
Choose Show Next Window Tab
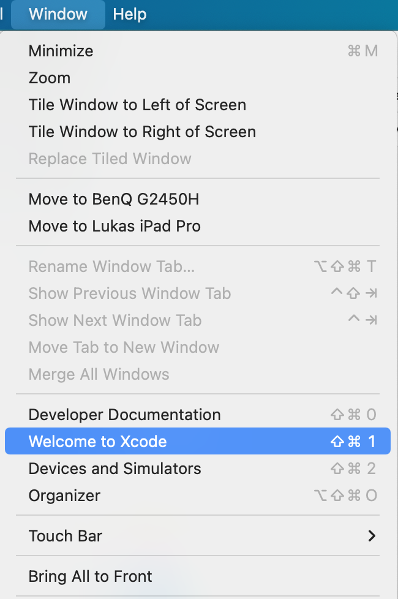115,320
